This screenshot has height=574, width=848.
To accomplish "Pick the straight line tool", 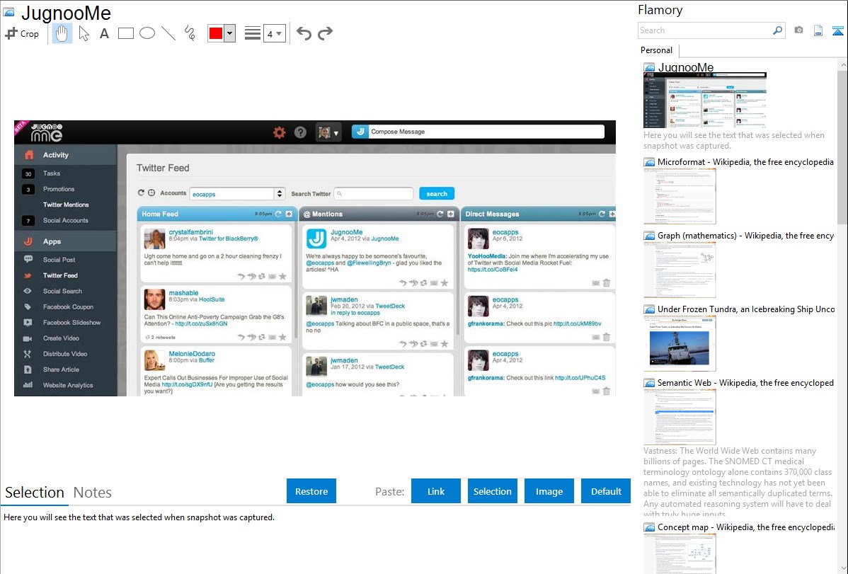I will (168, 33).
